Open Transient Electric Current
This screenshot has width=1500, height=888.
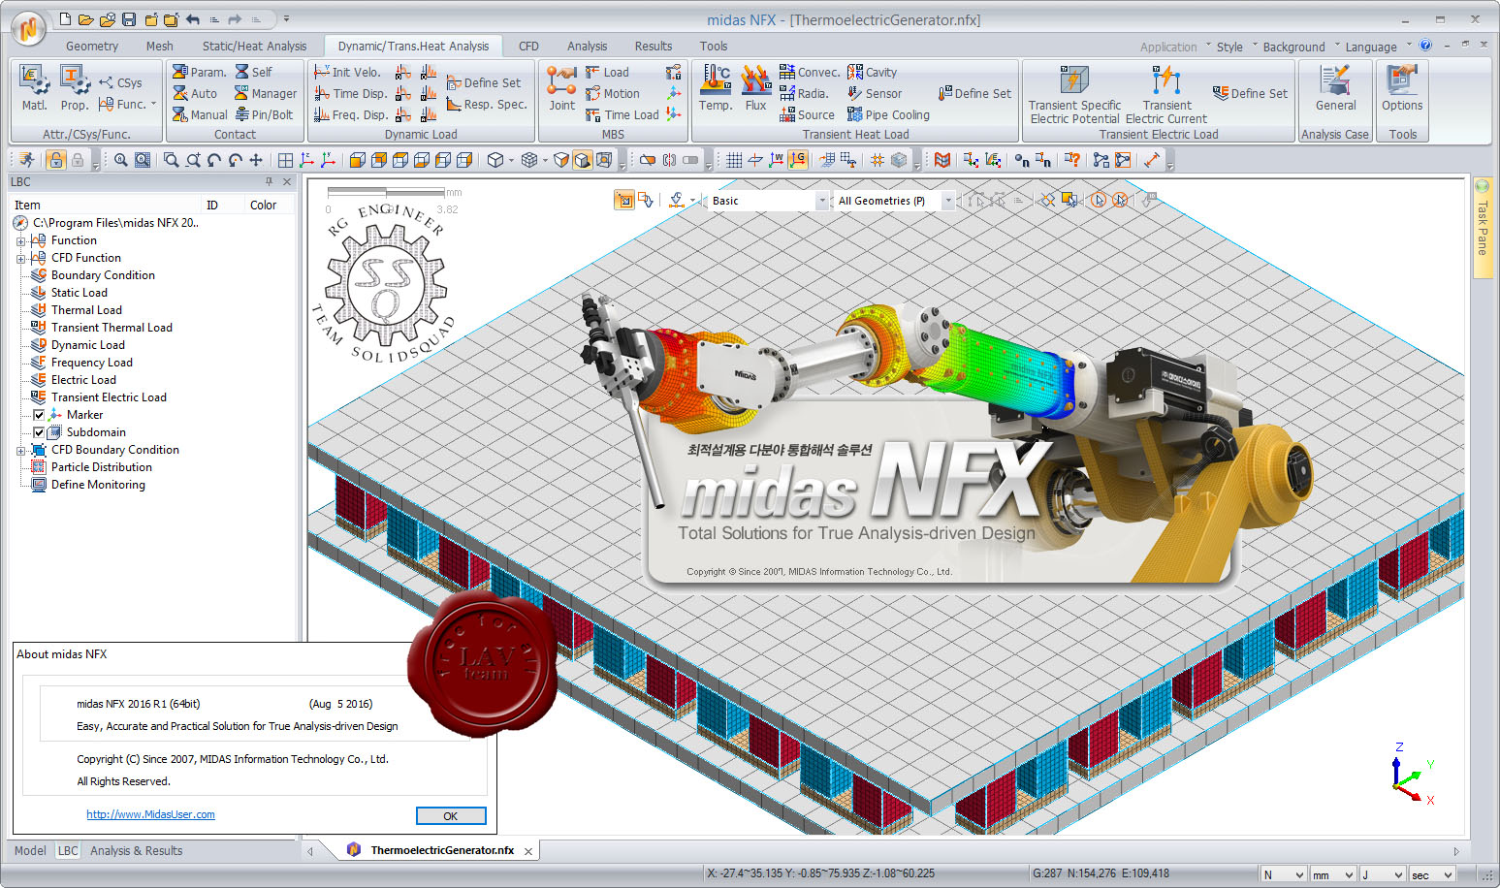[x=1166, y=95]
